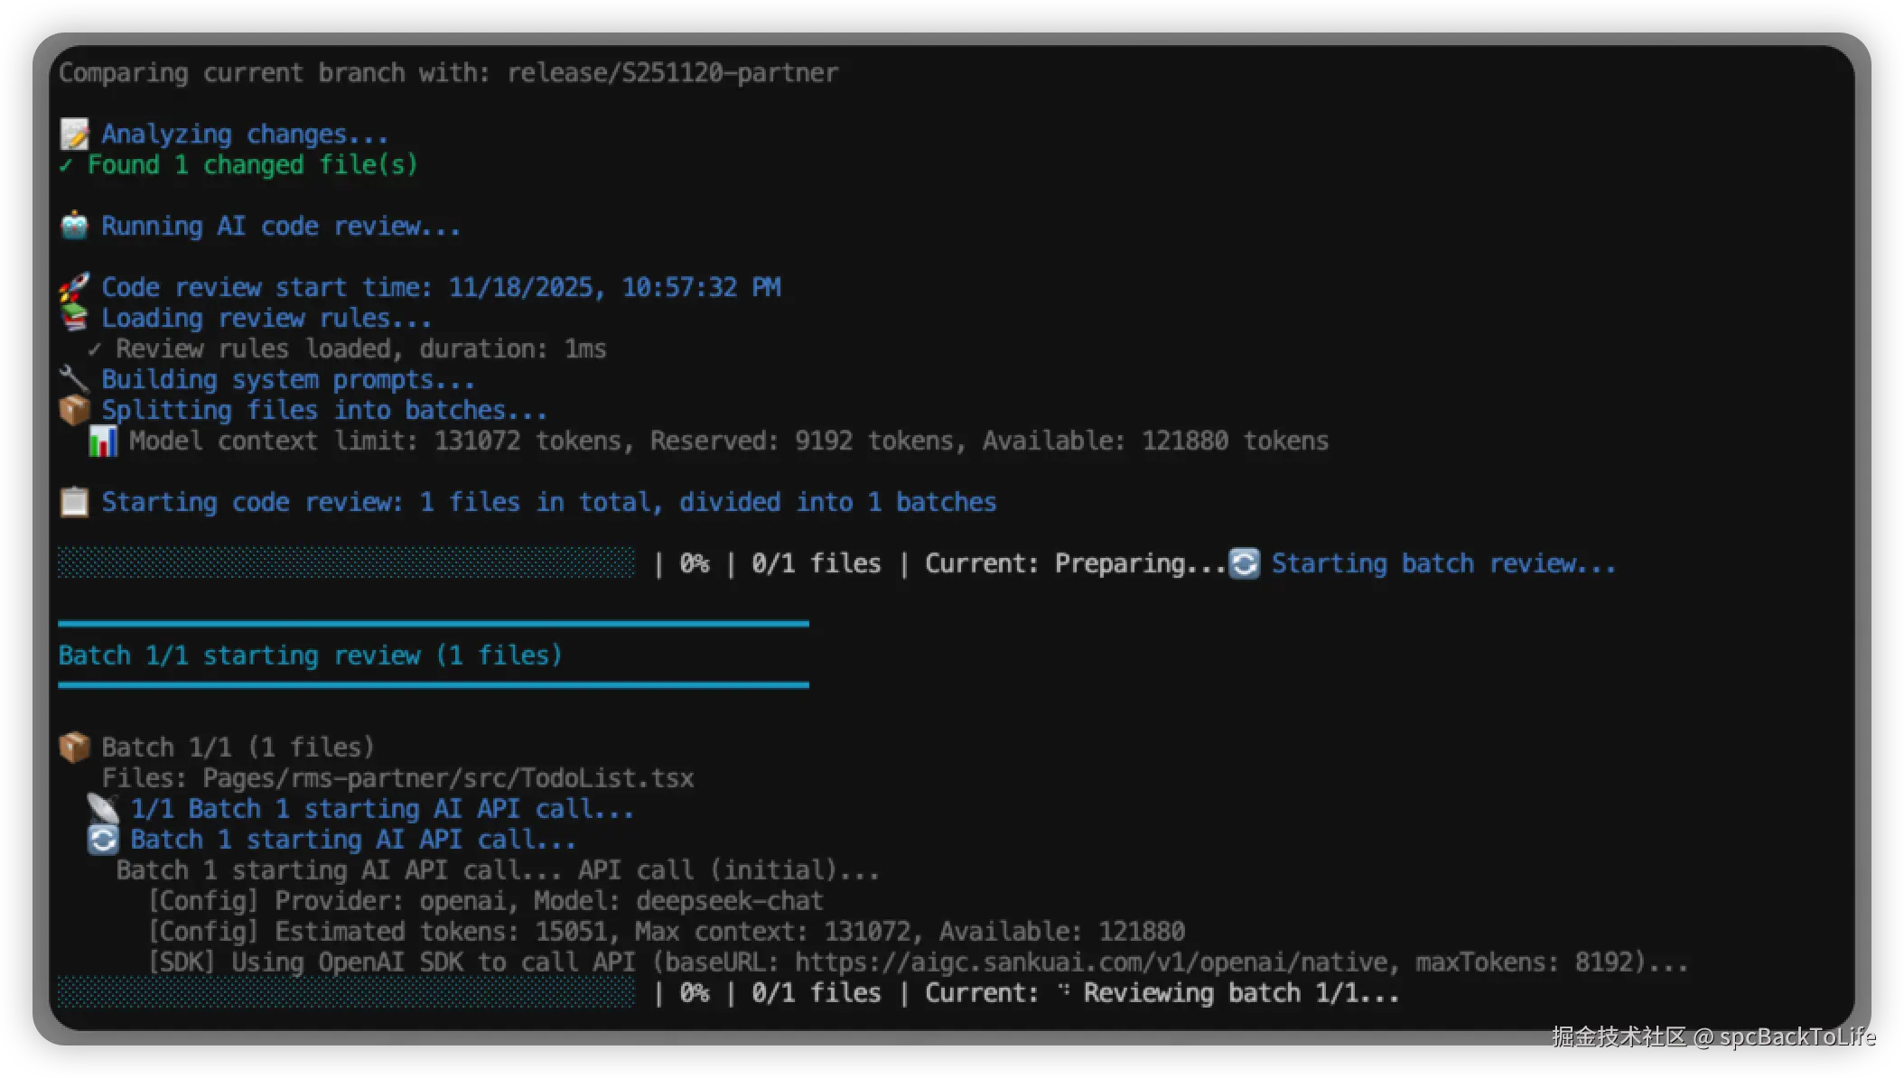
Task: Click the refresh emoji beside Batch 1 starting AI API call
Action: pos(103,840)
